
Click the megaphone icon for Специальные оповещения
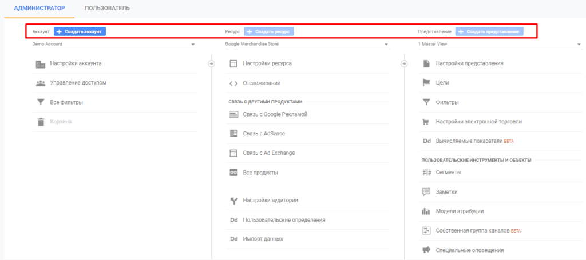click(x=426, y=250)
